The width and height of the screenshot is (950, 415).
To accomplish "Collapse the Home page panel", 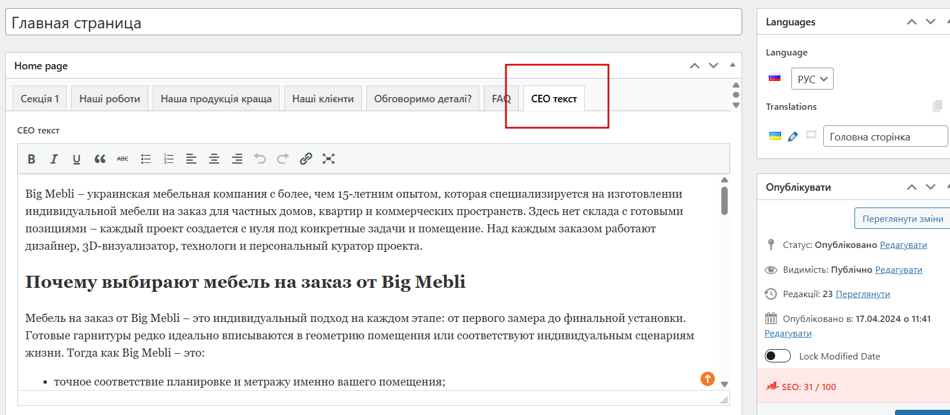I will pyautogui.click(x=732, y=65).
